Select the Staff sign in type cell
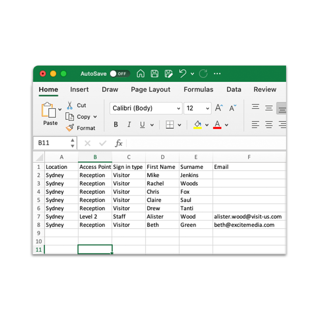 tap(129, 217)
